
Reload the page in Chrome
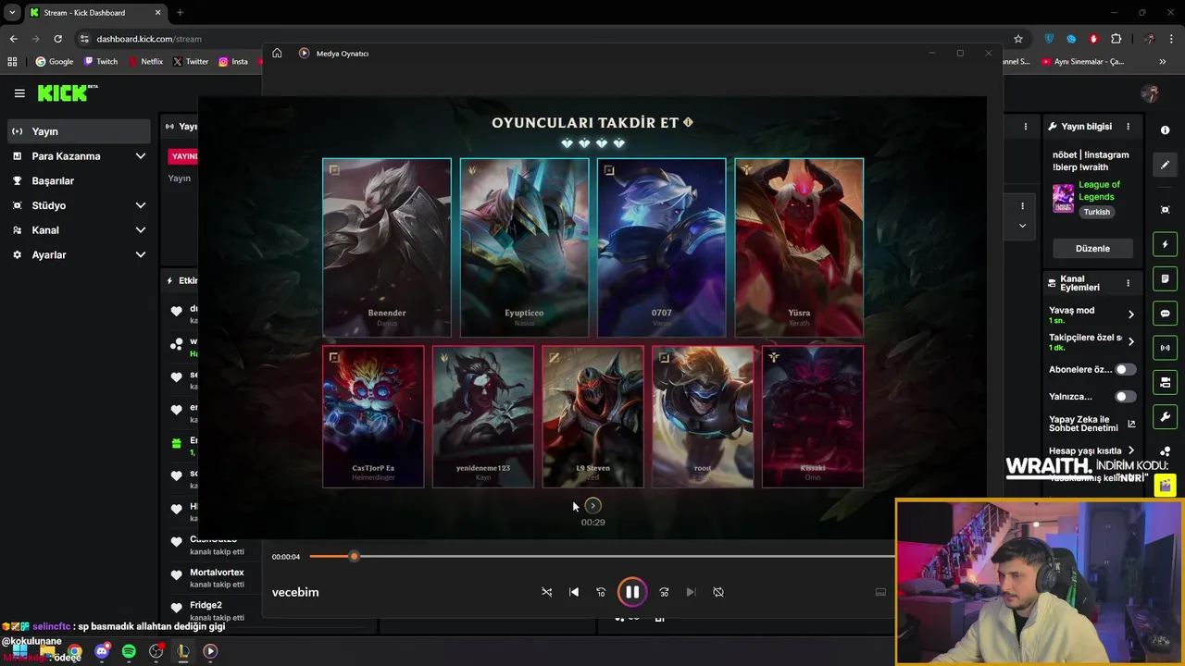click(x=57, y=39)
